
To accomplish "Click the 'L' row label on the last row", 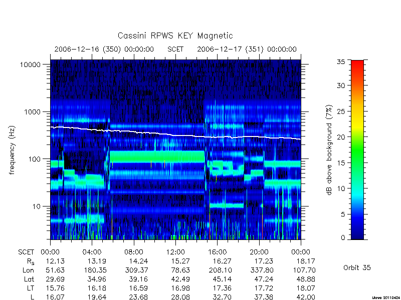I will point(32,297).
